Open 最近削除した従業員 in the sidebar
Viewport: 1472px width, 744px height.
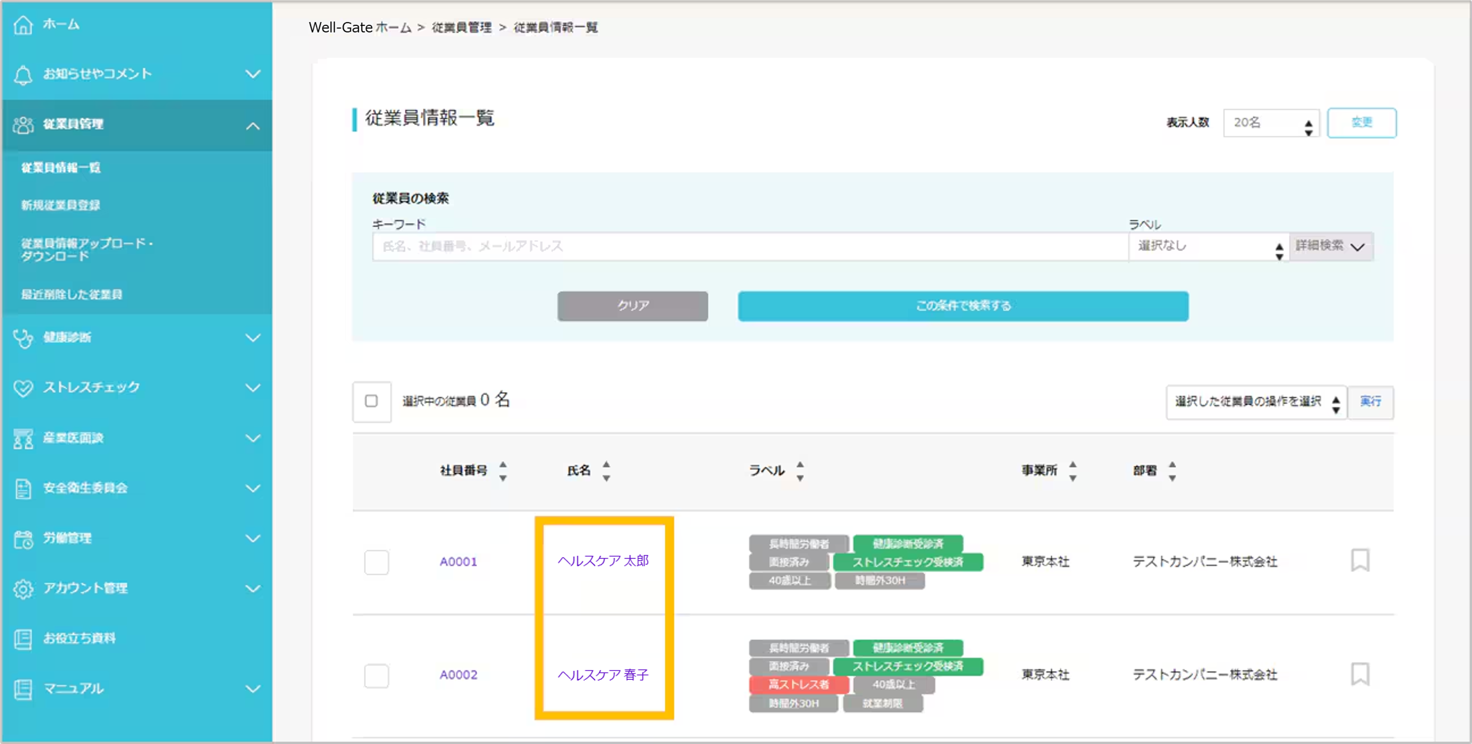pyautogui.click(x=72, y=294)
